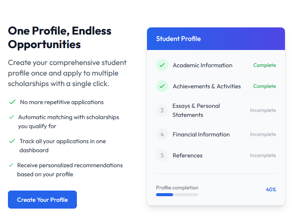
Task: Click the Profile completion progress bar
Action: pos(177,195)
